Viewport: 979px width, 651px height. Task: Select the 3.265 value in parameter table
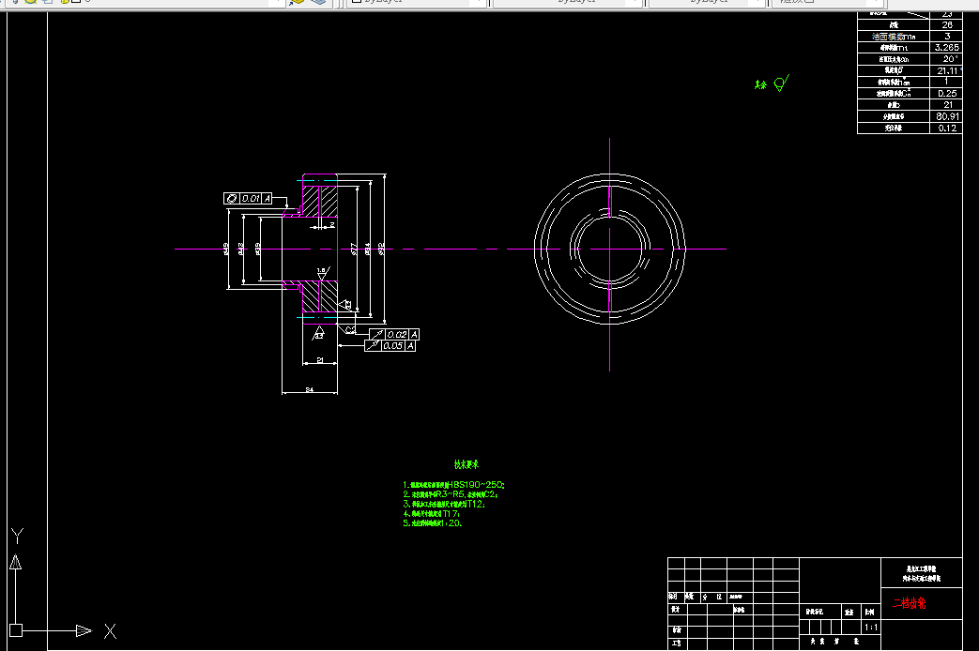946,48
